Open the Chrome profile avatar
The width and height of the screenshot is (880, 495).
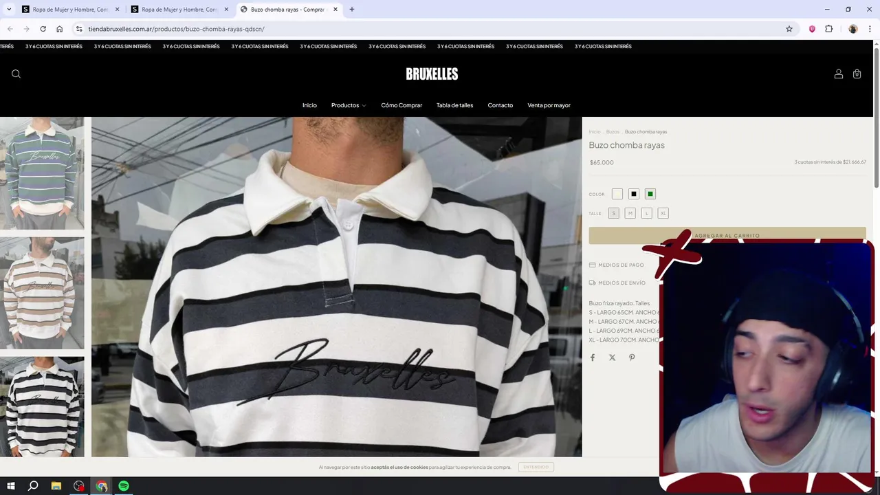point(853,29)
